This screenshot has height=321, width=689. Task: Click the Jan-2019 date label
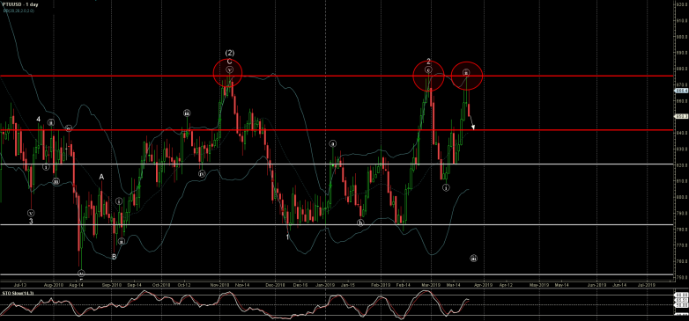326,285
